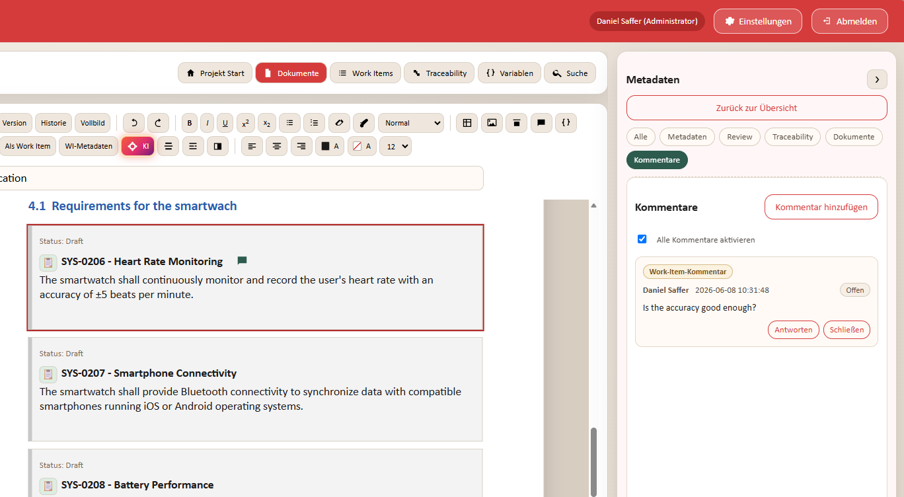This screenshot has width=904, height=497.
Task: Select the Kommentare filter chip
Action: tap(657, 160)
